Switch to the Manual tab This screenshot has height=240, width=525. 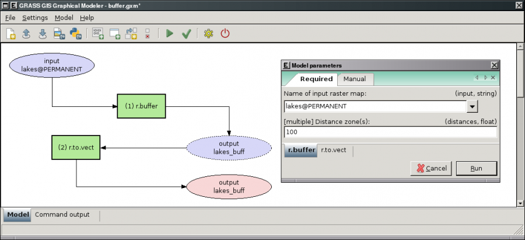(355, 79)
